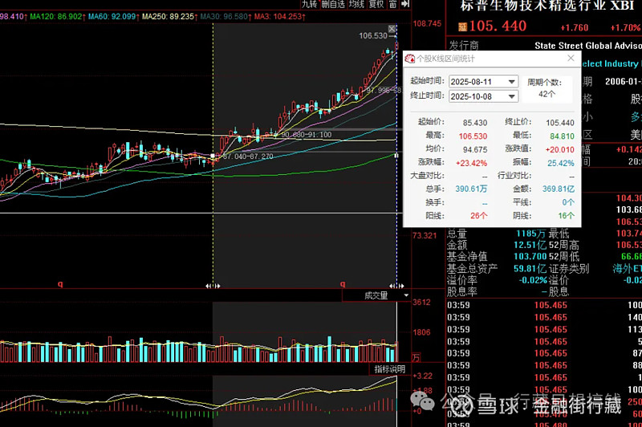Click the 涨跌幅 +23.42% value
Image resolution: width=642 pixels, height=427 pixels.
471,164
